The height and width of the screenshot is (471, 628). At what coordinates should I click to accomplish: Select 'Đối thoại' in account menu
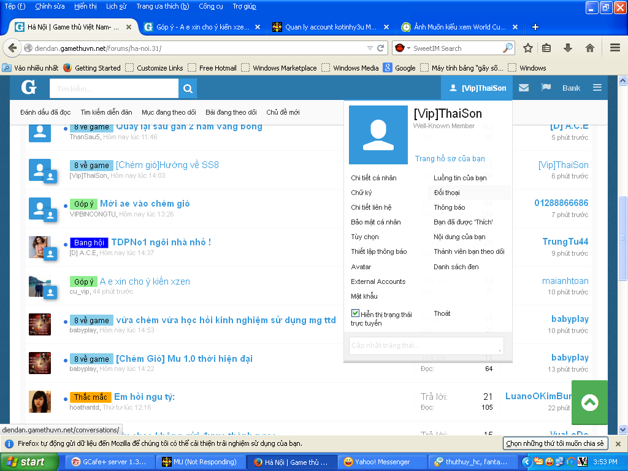(x=446, y=193)
